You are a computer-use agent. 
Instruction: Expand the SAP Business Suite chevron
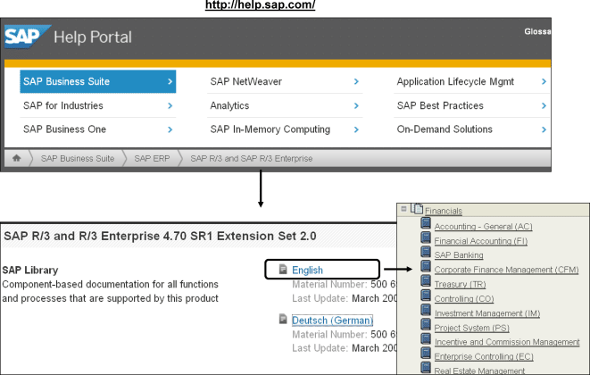pos(170,81)
